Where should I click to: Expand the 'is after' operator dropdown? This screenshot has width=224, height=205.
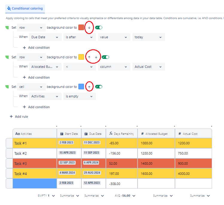click(x=79, y=37)
